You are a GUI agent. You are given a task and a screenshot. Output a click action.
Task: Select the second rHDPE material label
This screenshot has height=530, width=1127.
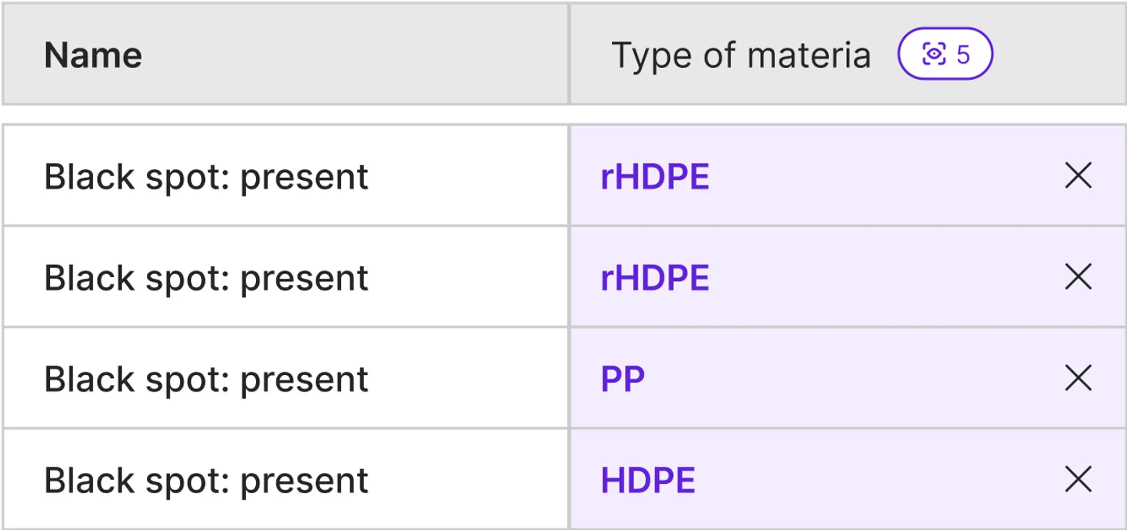654,278
